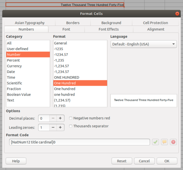Viewport: 183px width, 170px height.
Task: Open the Language dropdown
Action: tap(143, 44)
